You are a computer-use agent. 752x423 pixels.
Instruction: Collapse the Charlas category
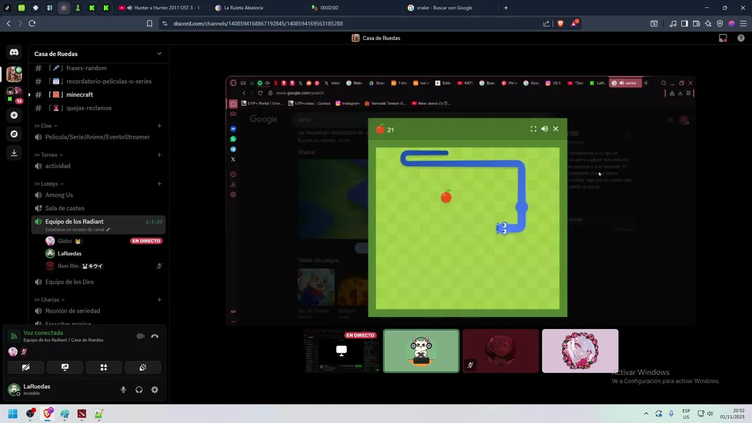49,300
